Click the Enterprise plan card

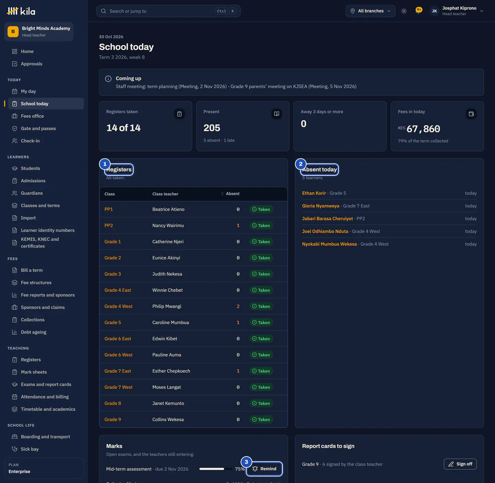(44, 468)
